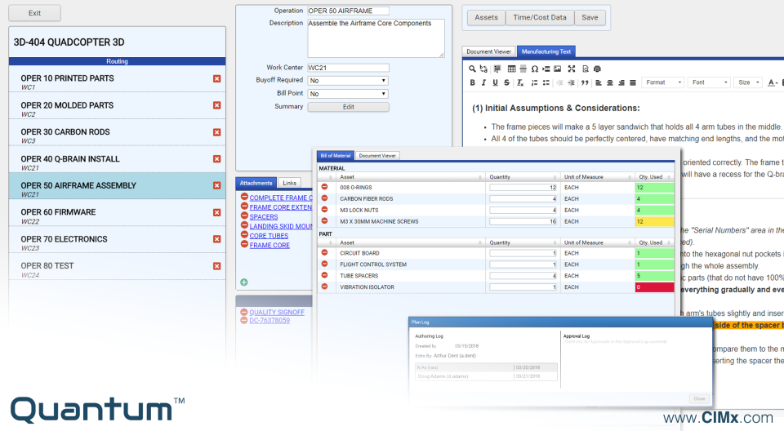Screen dimensions: 784x431
Task: Click the Replace icon in editor toolbar
Action: [x=483, y=69]
